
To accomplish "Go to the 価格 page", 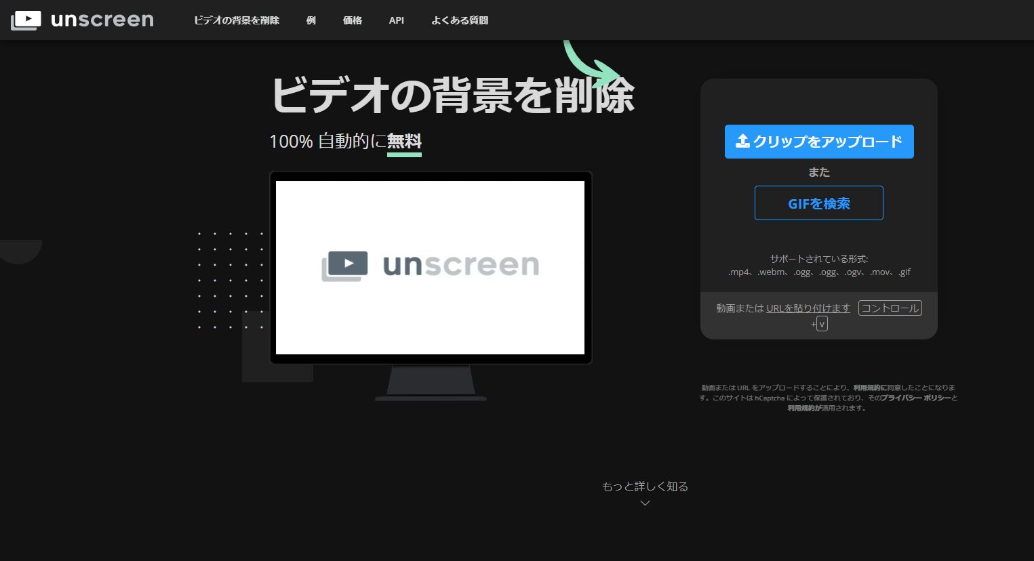I will 353,20.
